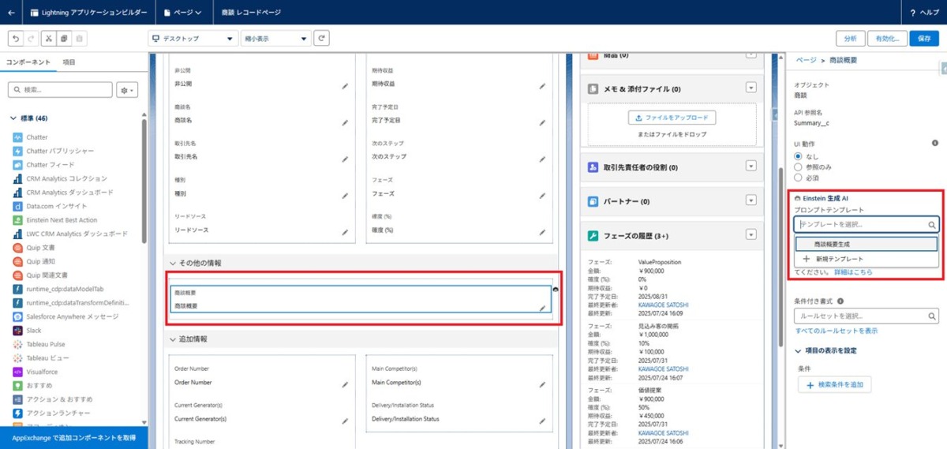Image resolution: width=947 pixels, height=449 pixels.
Task: Select the 商談概要 field on canvas
Action: [361, 299]
